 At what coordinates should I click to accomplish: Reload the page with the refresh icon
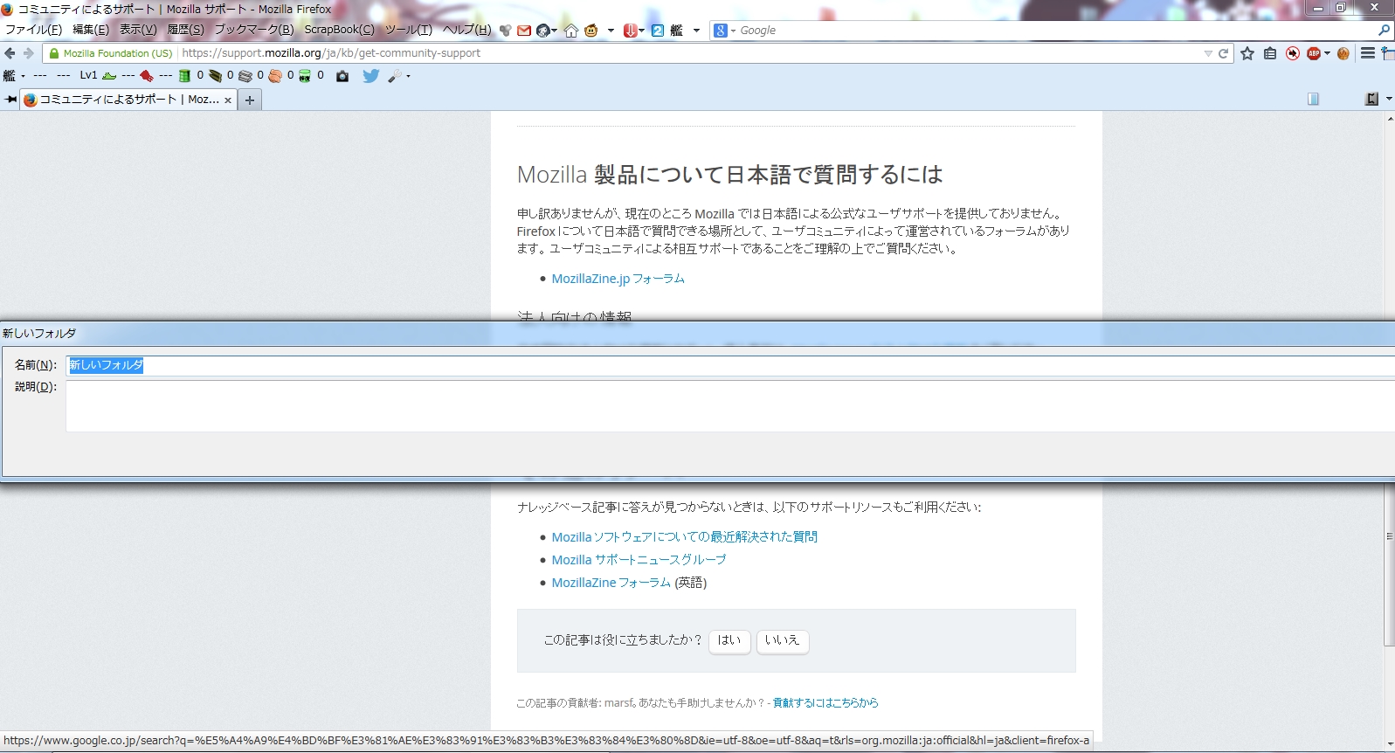click(1224, 53)
